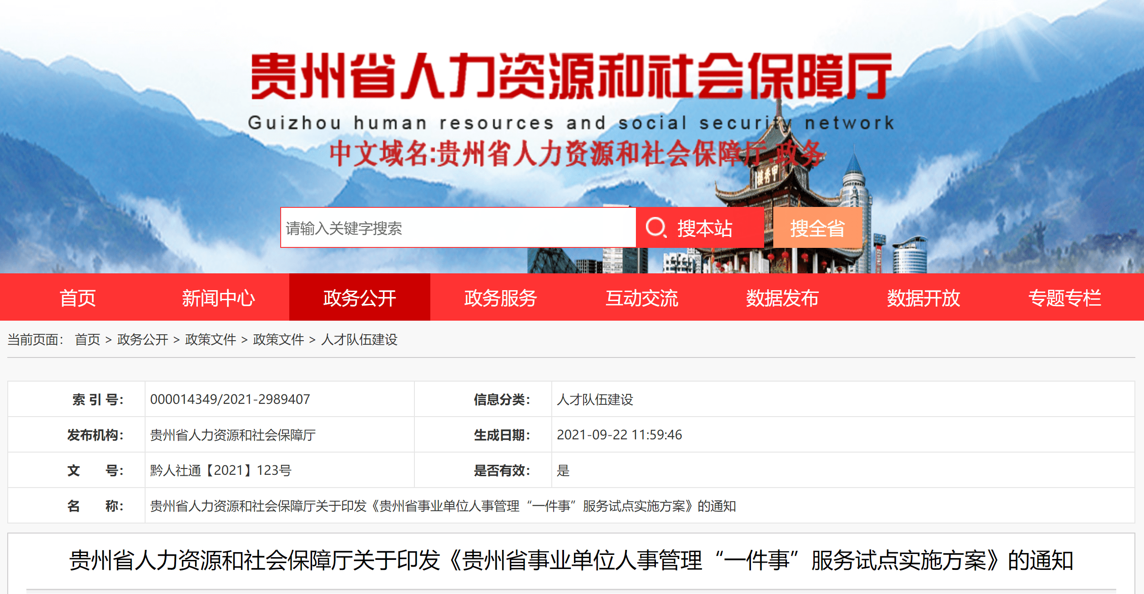1144x594 pixels.
Task: Click the magnifier icon in 搜本站 button
Action: pos(656,227)
